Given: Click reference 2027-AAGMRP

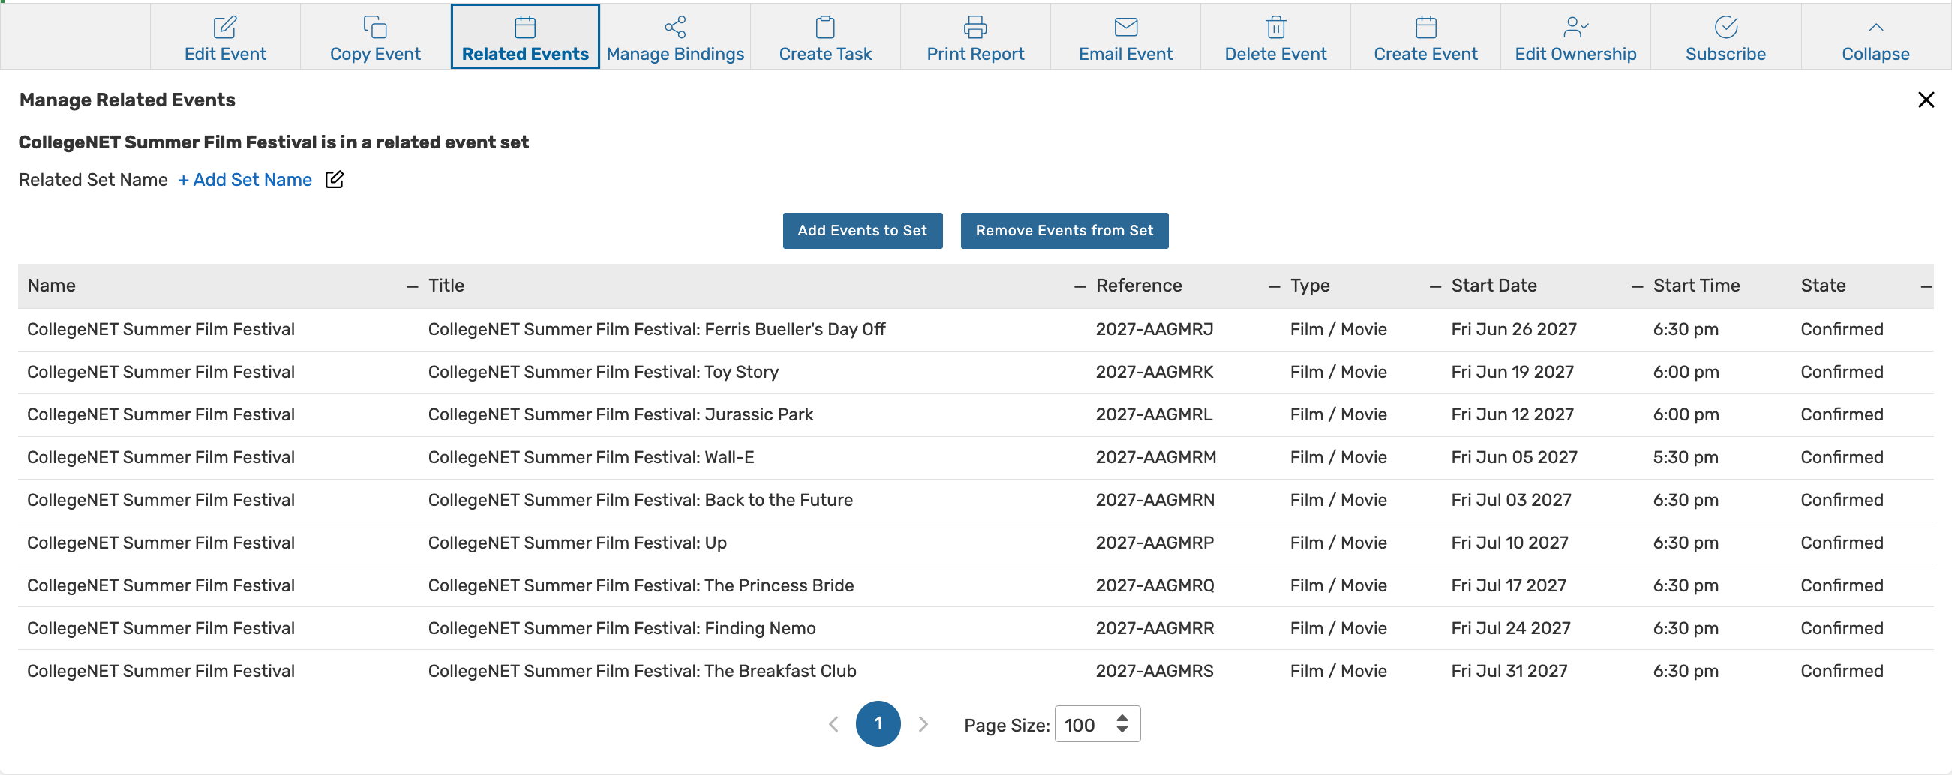Looking at the screenshot, I should (x=1155, y=543).
